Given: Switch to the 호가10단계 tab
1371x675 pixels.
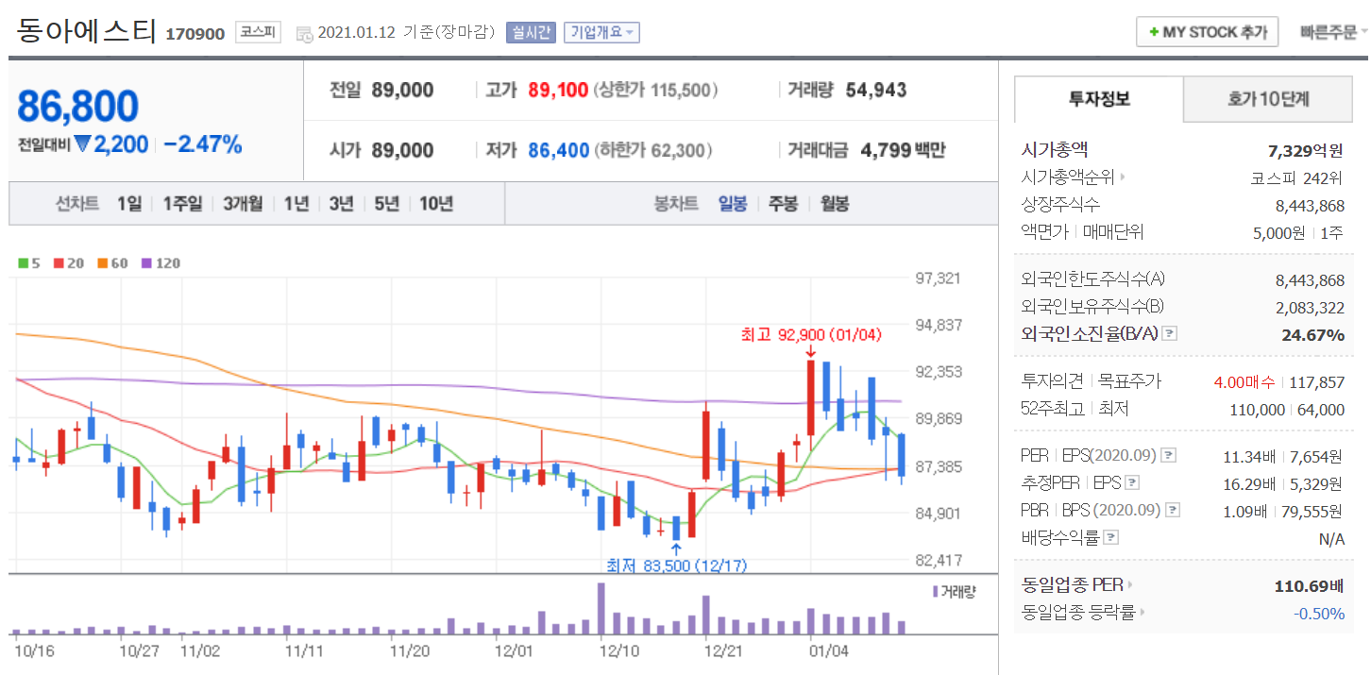Looking at the screenshot, I should point(1267,99).
